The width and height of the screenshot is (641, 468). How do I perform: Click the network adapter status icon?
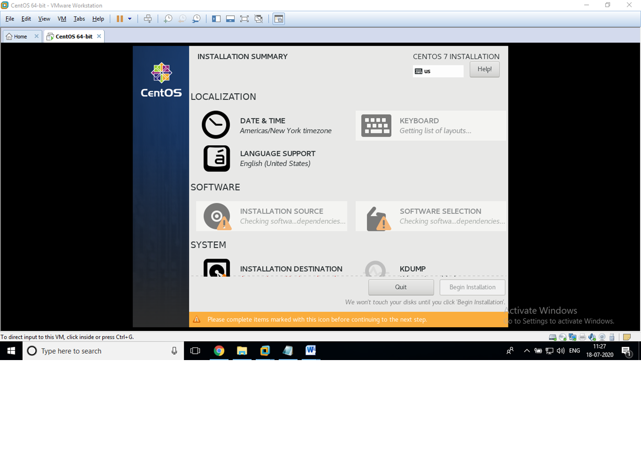pyautogui.click(x=572, y=337)
